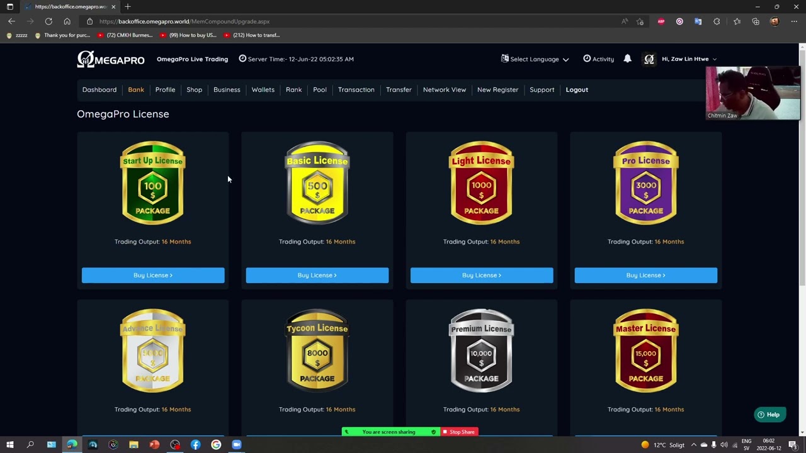Buy the Light License

point(482,275)
